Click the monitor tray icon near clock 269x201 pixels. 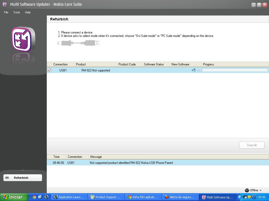(x=254, y=197)
